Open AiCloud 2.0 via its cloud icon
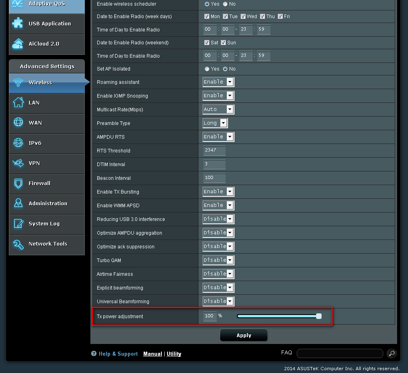Screen dimensions: 408x373 point(18,44)
